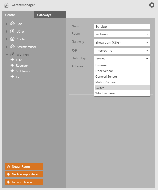158x190 pixels.
Task: Click the Küche room house icon
Action: (x=12, y=39)
